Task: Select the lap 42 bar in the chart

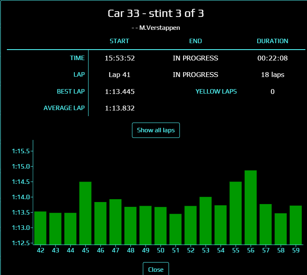Action: pos(40,228)
